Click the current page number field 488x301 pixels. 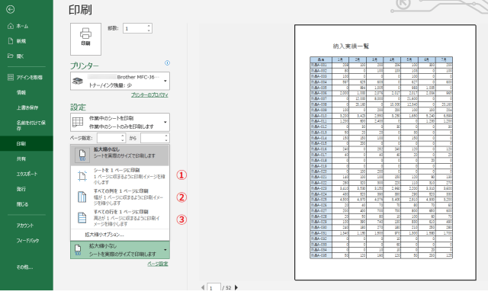pos(213,288)
